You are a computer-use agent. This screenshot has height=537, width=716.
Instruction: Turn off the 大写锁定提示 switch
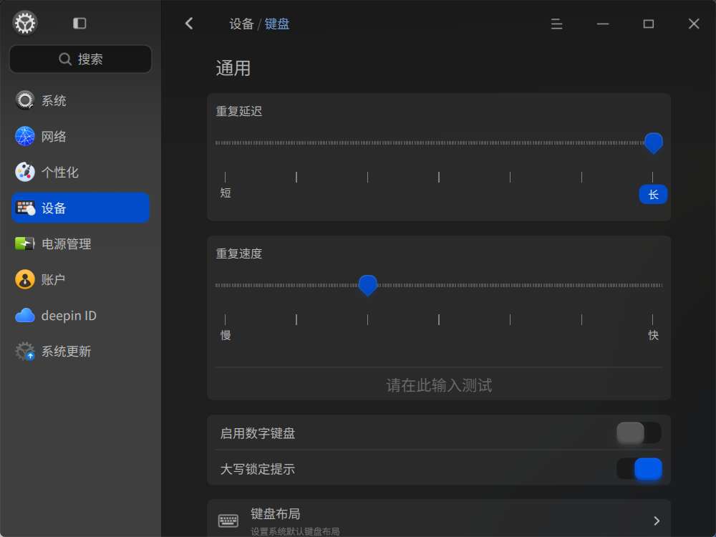[639, 469]
